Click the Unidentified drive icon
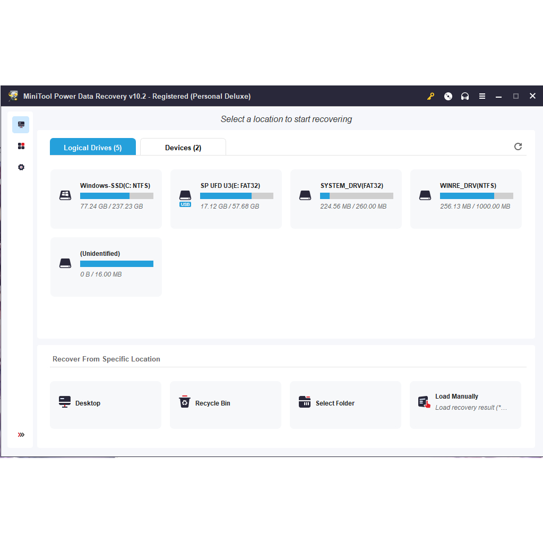The height and width of the screenshot is (543, 543). (65, 263)
